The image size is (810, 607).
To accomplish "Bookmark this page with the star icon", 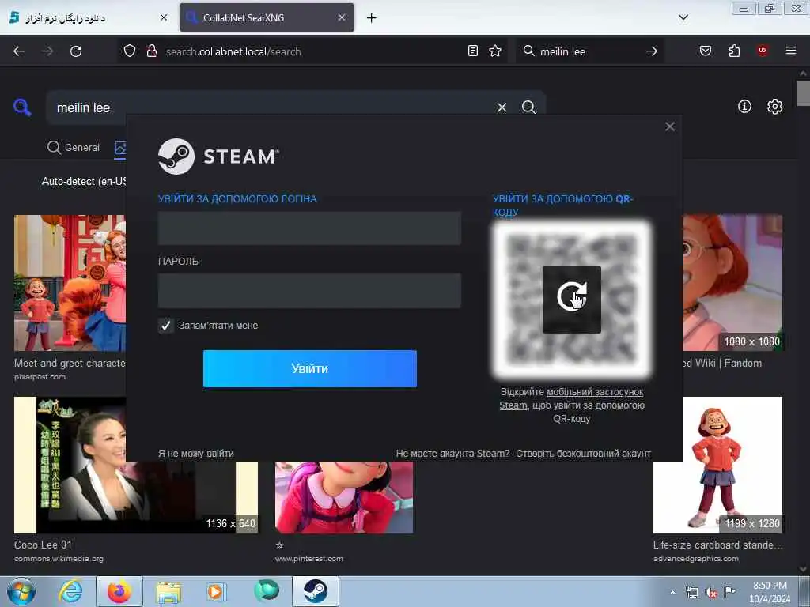I will (495, 51).
